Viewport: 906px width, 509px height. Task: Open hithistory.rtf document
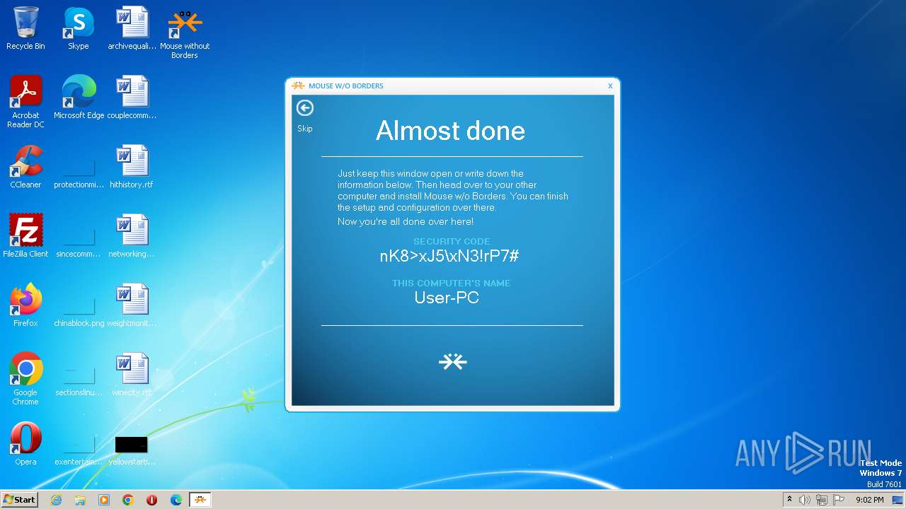click(x=132, y=167)
